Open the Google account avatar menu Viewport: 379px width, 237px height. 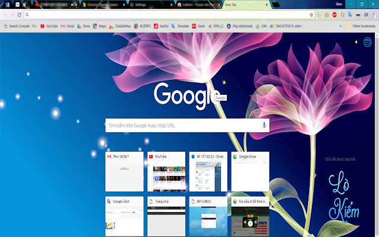click(367, 42)
